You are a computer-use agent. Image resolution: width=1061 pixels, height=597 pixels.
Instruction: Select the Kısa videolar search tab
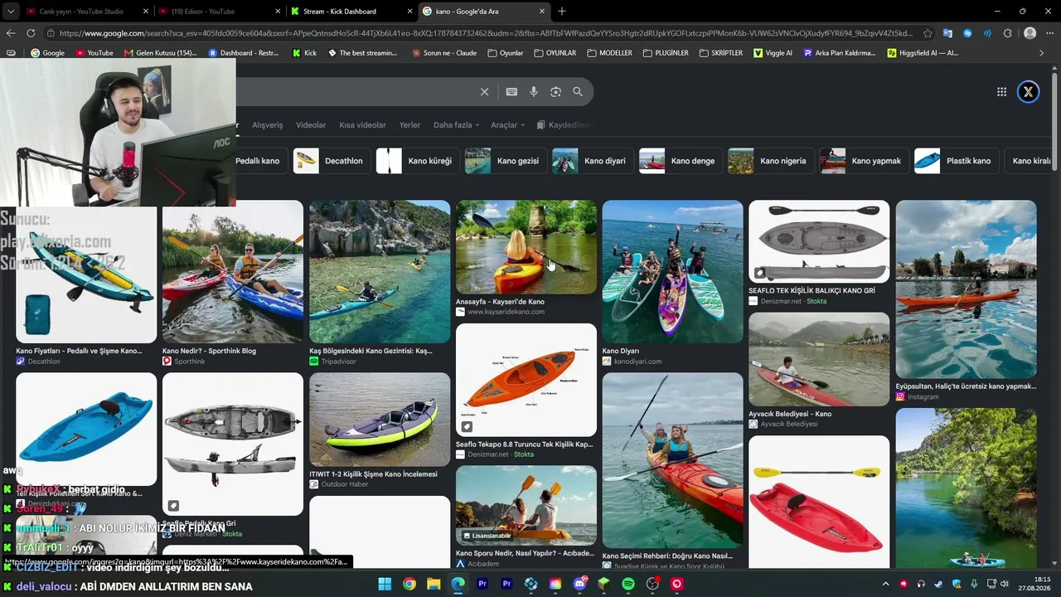362,125
